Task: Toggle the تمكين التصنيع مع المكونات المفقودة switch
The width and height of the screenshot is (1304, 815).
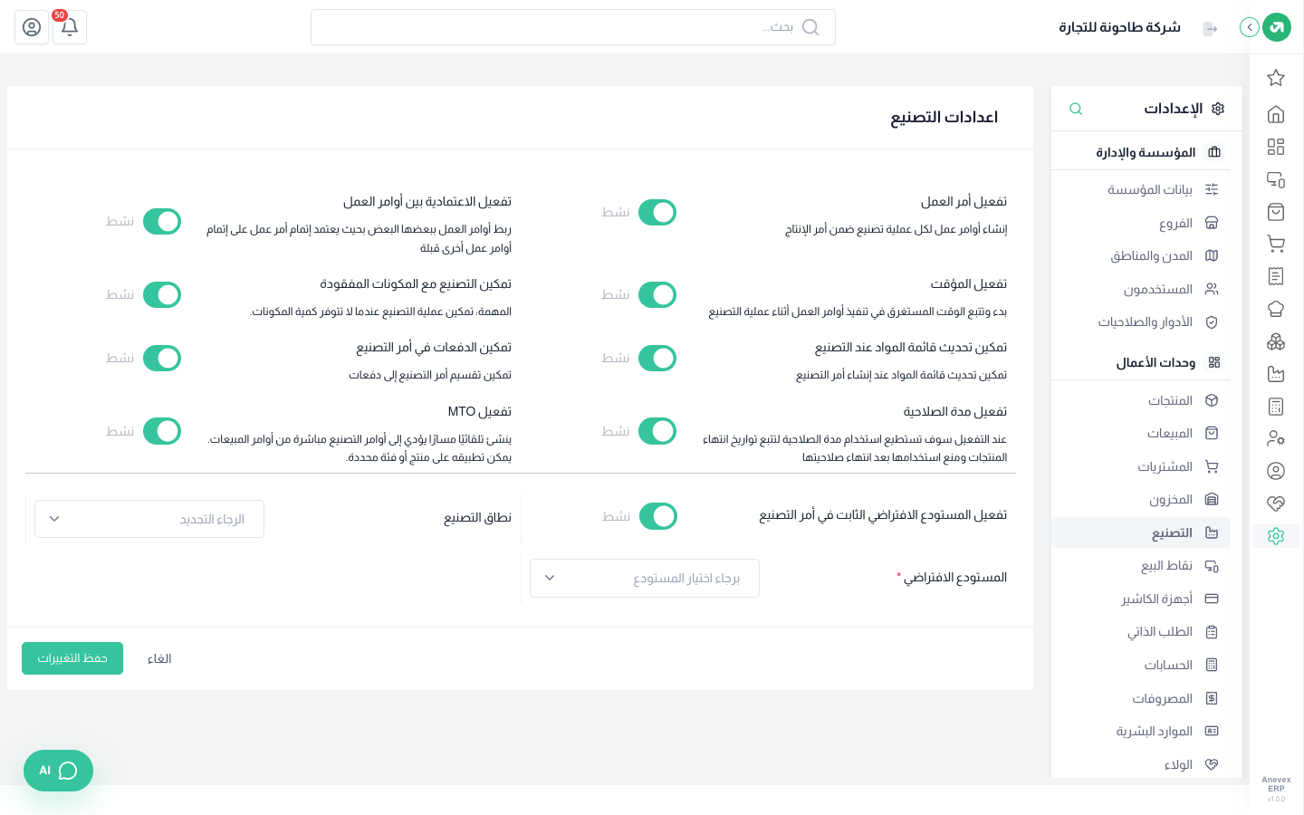Action: pyautogui.click(x=162, y=294)
